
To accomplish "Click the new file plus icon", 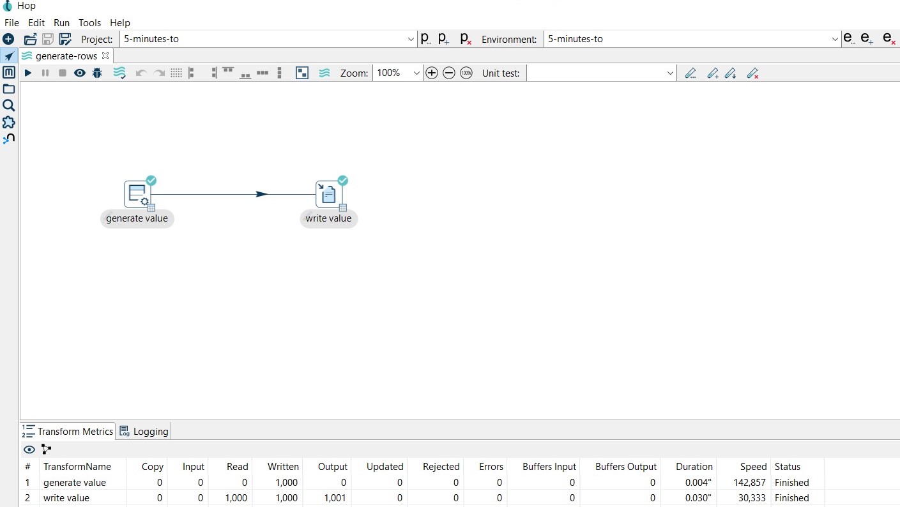I will tap(8, 39).
